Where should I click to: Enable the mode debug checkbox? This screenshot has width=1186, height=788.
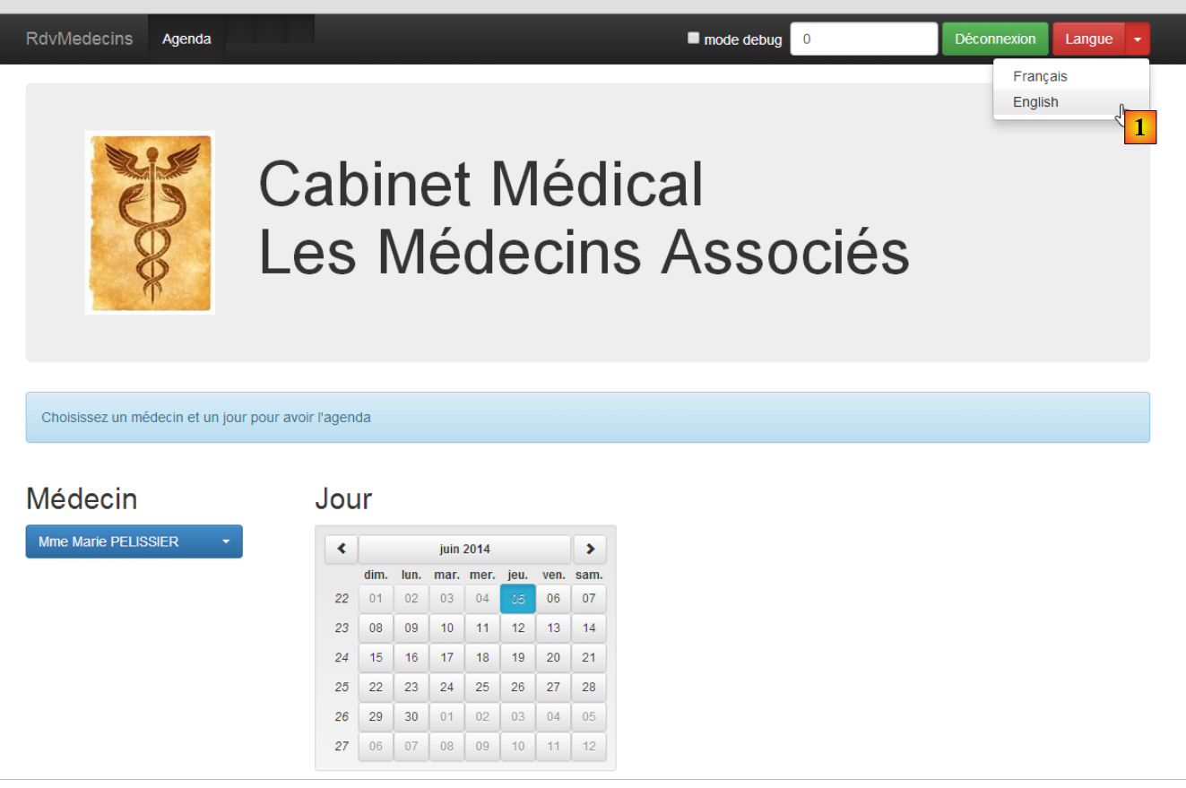click(x=693, y=39)
